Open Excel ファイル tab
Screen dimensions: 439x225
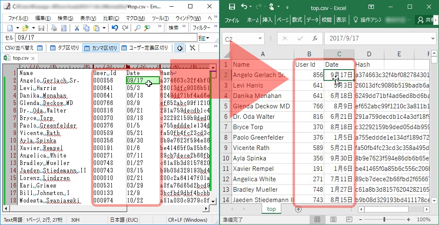232,20
